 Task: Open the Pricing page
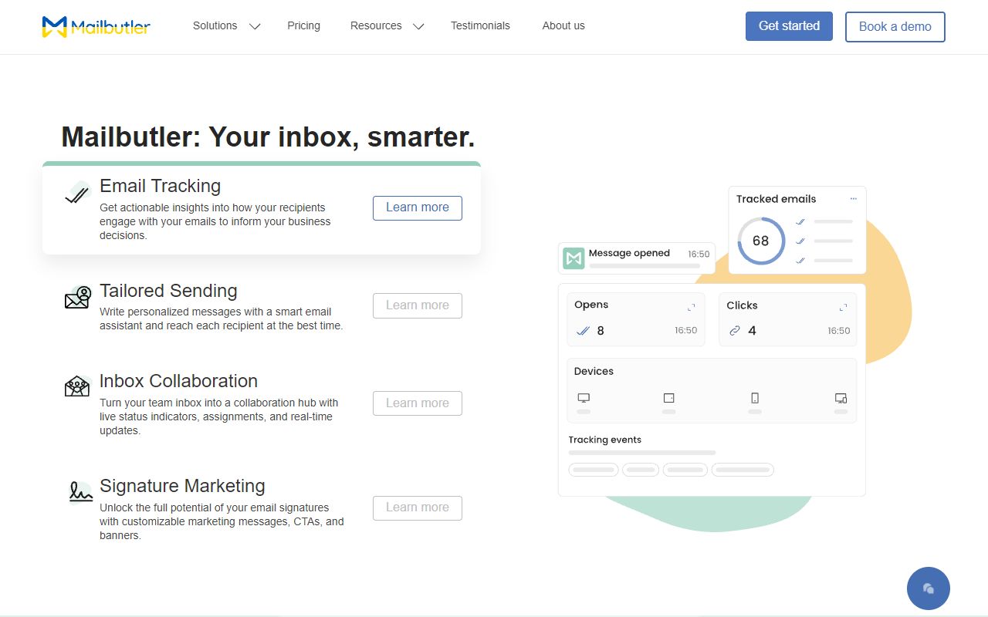click(303, 25)
